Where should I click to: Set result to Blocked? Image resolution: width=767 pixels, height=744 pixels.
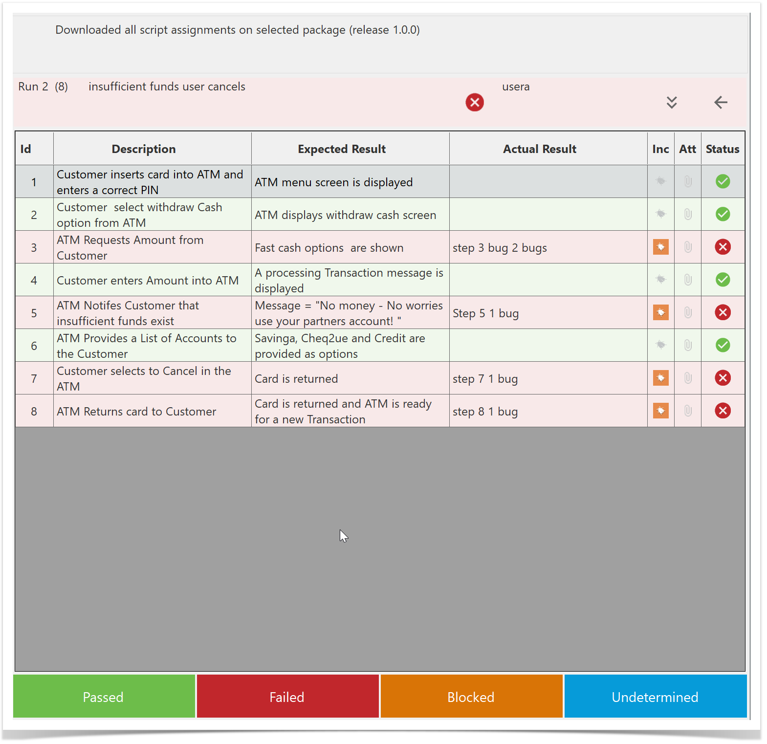[x=471, y=697]
